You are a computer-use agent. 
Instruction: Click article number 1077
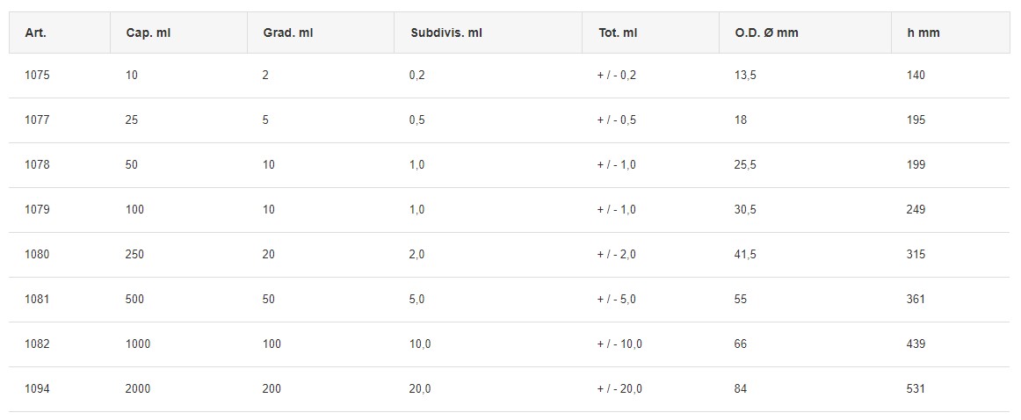click(37, 120)
